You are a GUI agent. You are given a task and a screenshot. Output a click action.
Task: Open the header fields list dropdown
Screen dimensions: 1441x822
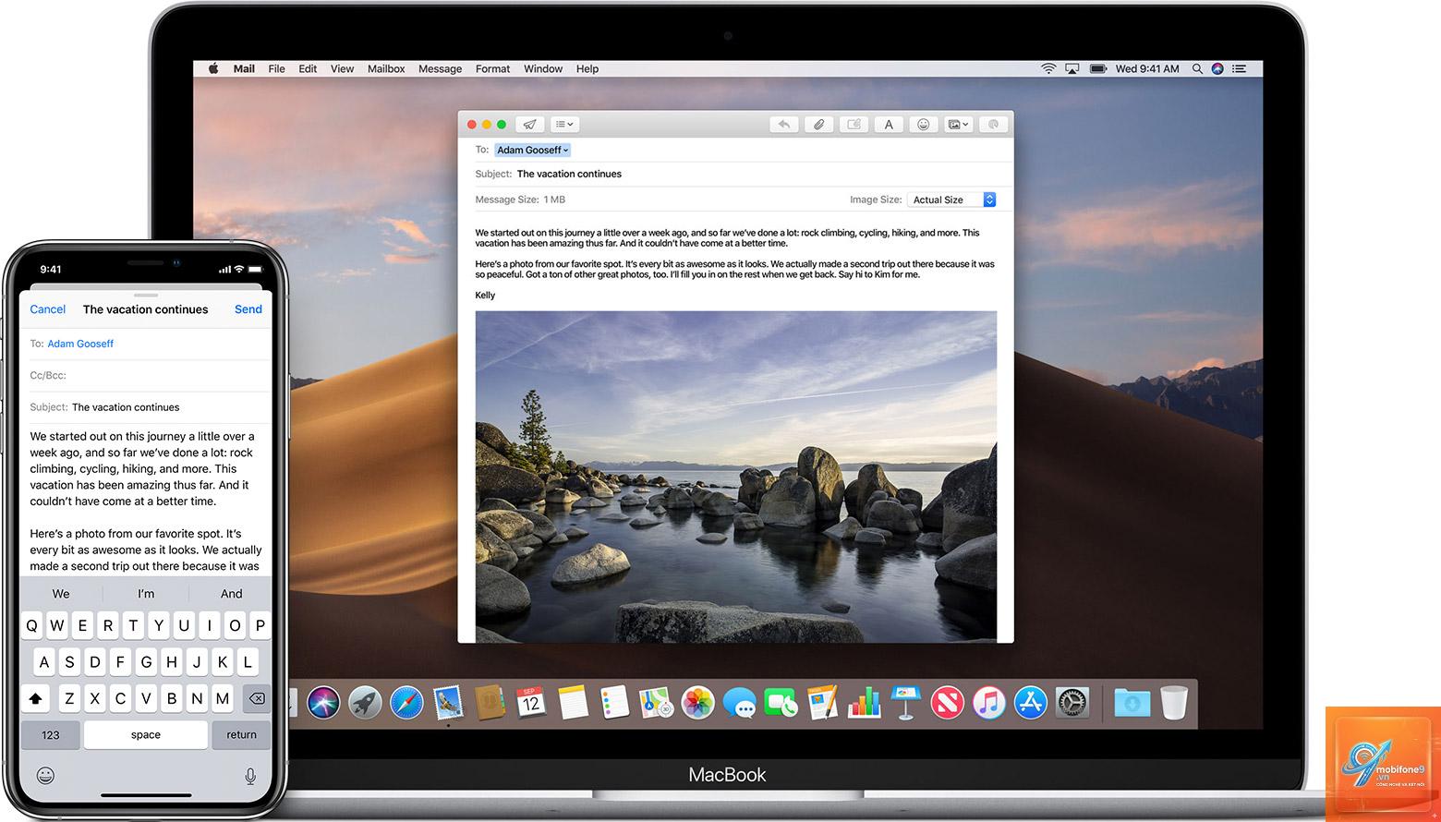click(564, 124)
